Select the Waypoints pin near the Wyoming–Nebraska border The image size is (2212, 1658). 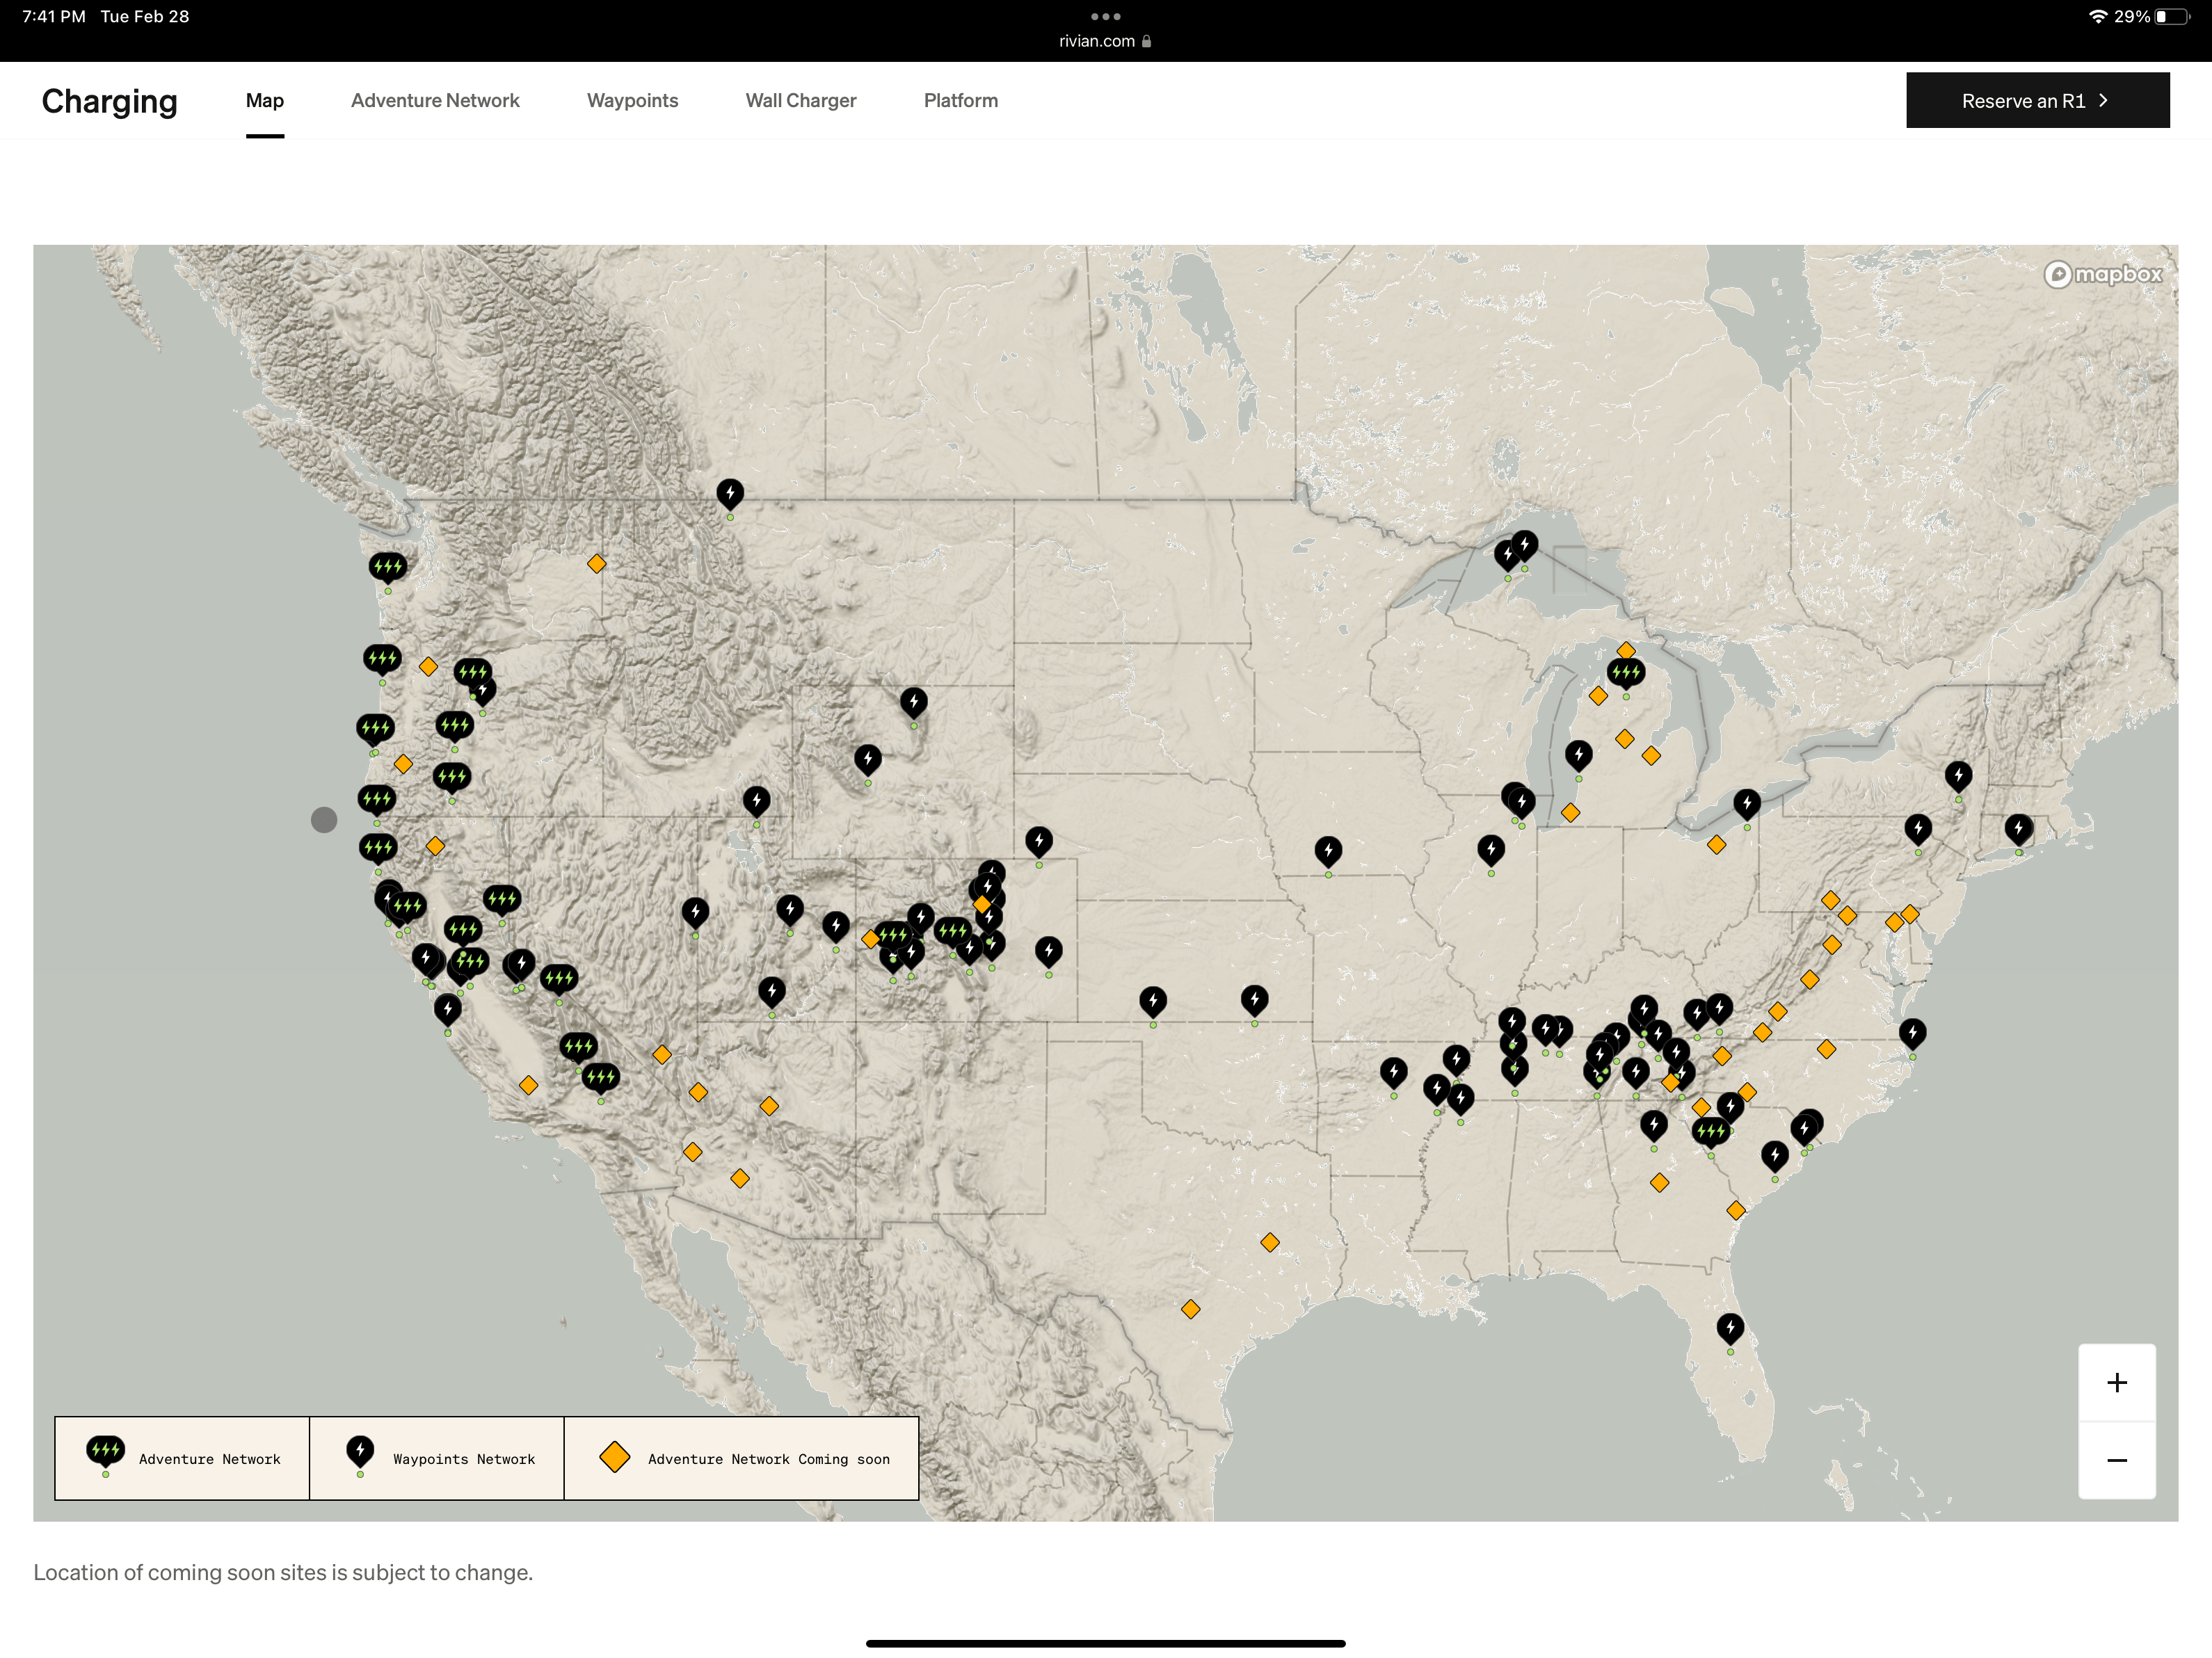click(1039, 842)
